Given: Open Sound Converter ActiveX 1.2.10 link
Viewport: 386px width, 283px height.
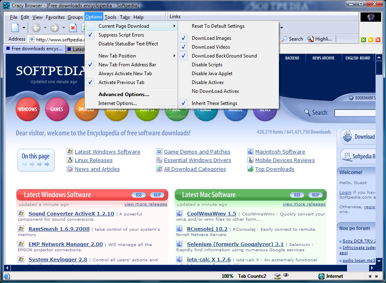Looking at the screenshot, I should pos(71,213).
